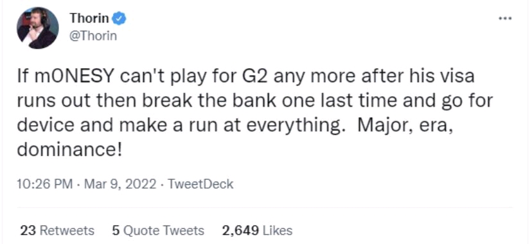The image size is (532, 244).
Task: Click the word dominance! ending the tweet
Action: [x=69, y=149]
